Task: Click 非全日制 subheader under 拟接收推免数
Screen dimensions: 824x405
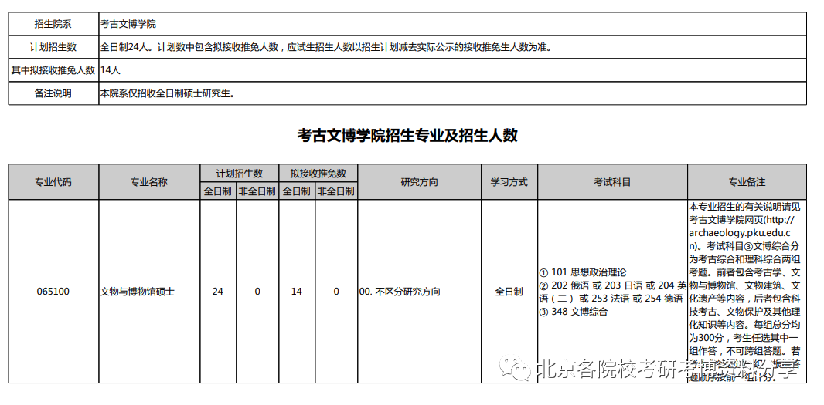Action: pos(335,191)
